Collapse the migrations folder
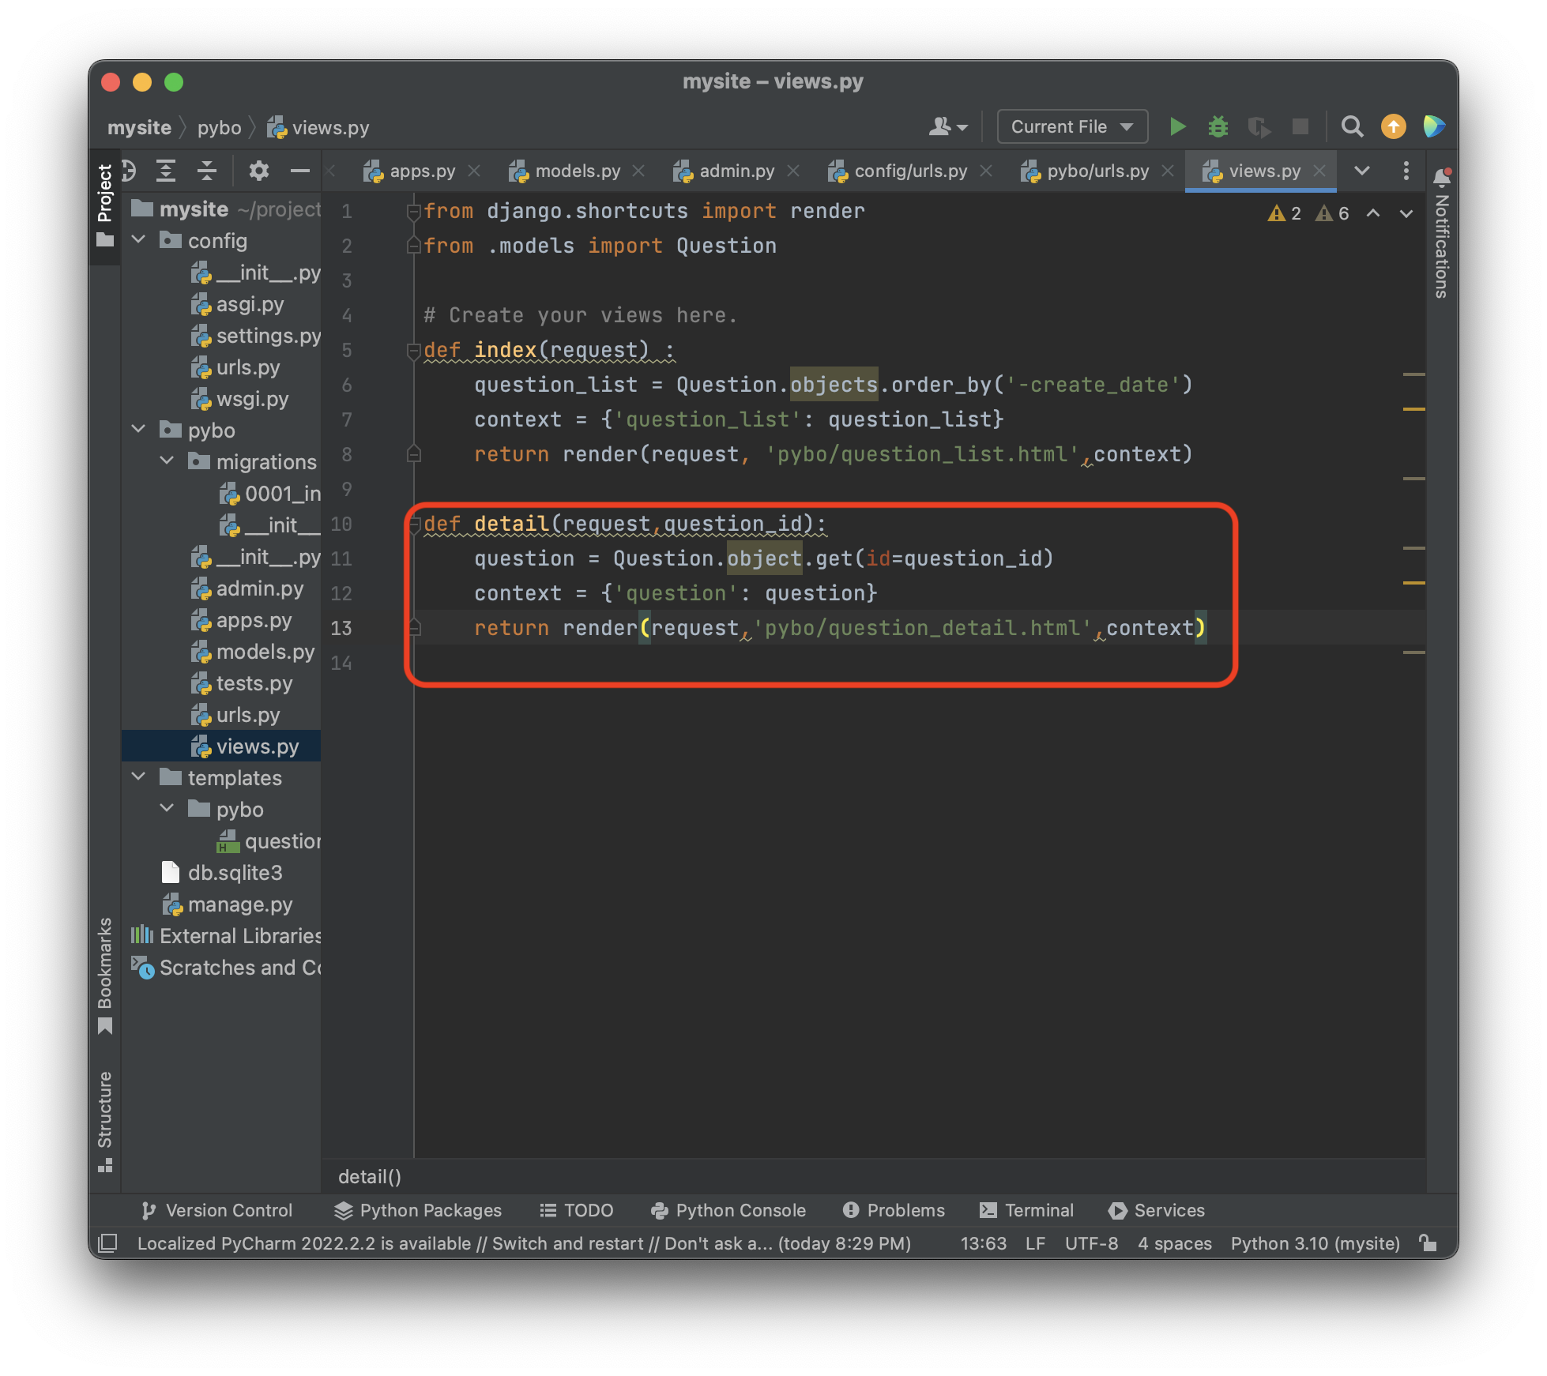This screenshot has height=1376, width=1547. (167, 461)
